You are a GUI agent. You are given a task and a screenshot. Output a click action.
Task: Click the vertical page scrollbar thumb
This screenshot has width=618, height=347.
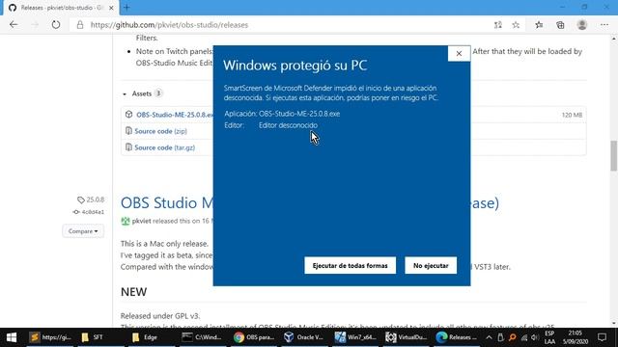614,155
